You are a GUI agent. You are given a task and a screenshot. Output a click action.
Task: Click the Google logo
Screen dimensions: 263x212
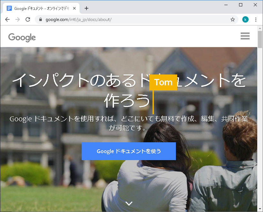22,37
